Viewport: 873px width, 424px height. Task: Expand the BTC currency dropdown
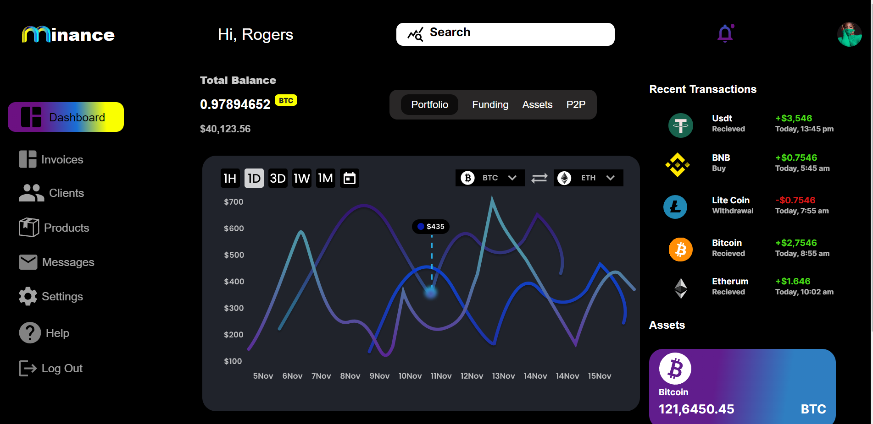(490, 178)
